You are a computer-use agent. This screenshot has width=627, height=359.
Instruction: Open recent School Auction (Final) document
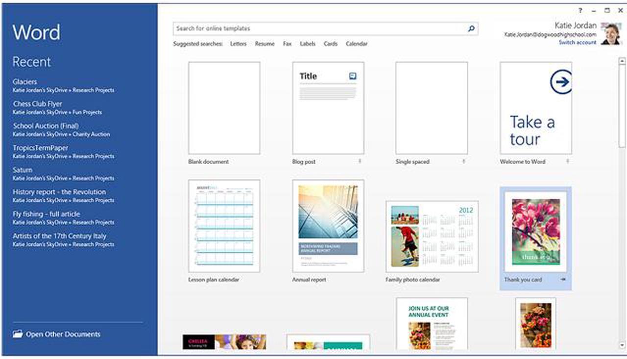click(61, 129)
